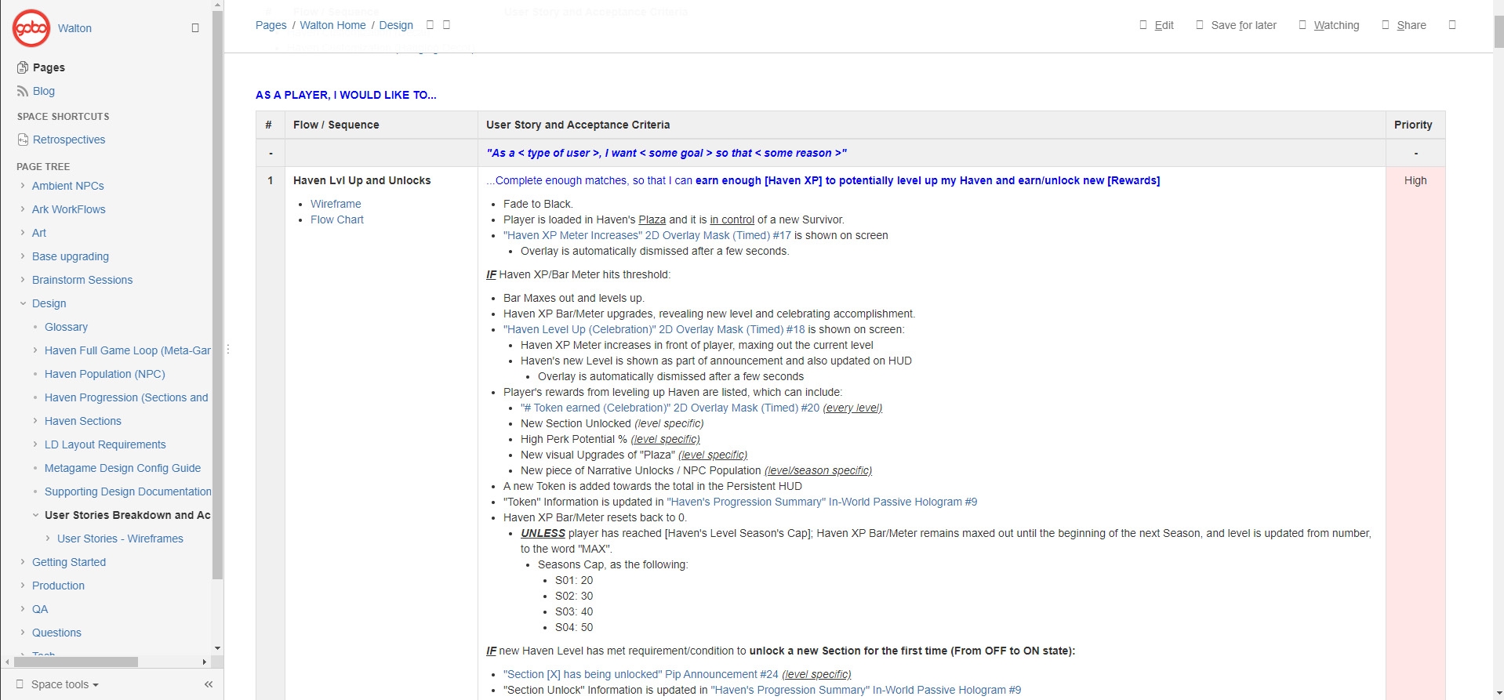Open Haven Progression page in tree
Viewport: 1504px width, 700px height.
coord(126,397)
